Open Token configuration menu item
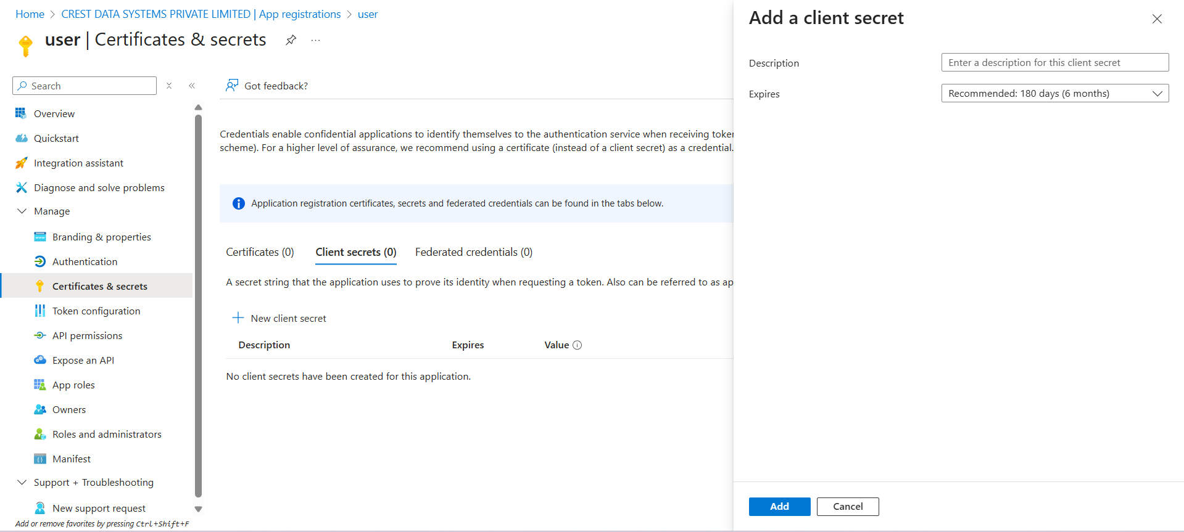 coord(96,311)
